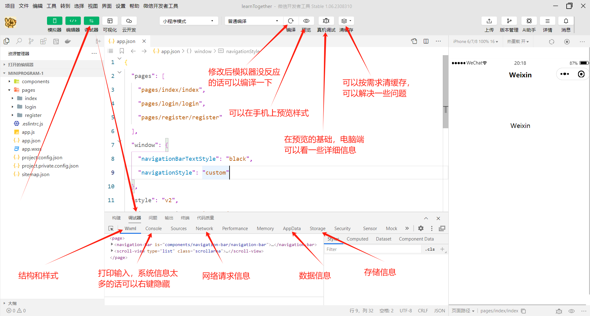Open the 云开发 cloud development console
The width and height of the screenshot is (590, 316).
pyautogui.click(x=129, y=21)
